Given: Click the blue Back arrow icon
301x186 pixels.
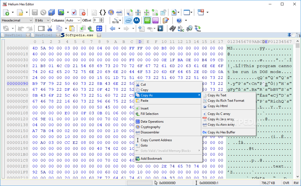Looking at the screenshot, I should (x=112, y=28).
